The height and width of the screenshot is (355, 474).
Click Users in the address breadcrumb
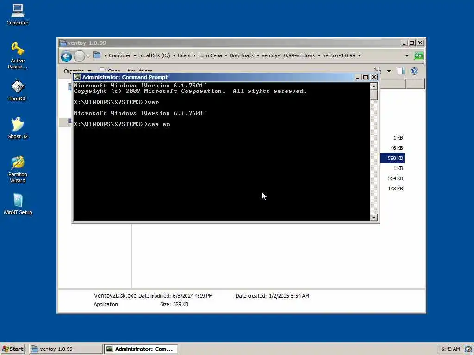pos(184,55)
